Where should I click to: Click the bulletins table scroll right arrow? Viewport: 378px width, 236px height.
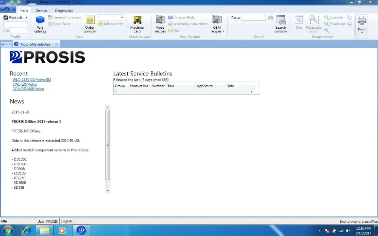[252, 91]
